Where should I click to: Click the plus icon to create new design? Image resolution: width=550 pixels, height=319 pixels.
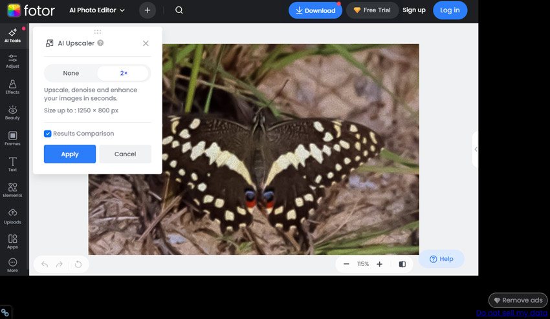(148, 10)
